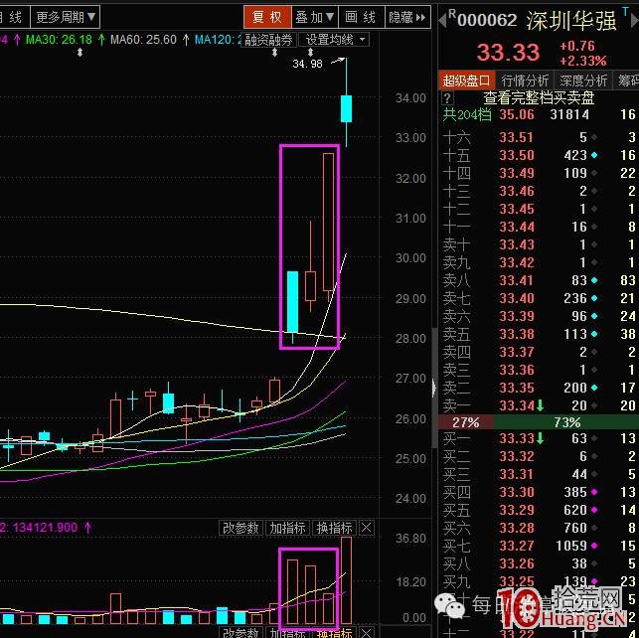This screenshot has height=638, width=639.
Task: Click the +2.33% change value
Action: tap(582, 61)
